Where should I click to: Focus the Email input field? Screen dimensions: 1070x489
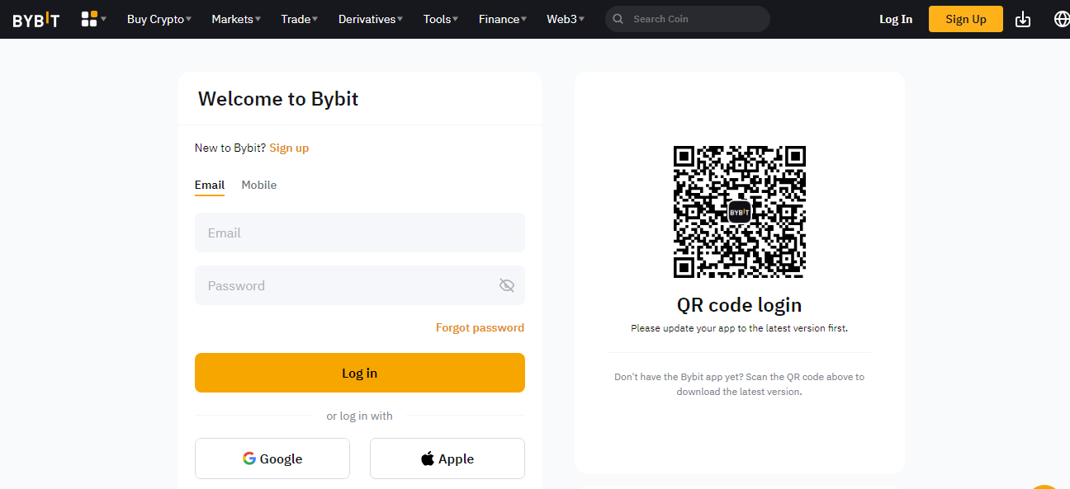tap(360, 233)
